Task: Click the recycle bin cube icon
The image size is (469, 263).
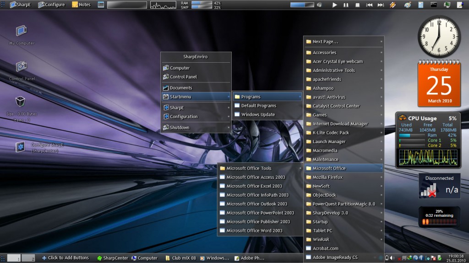Action: tap(20, 101)
